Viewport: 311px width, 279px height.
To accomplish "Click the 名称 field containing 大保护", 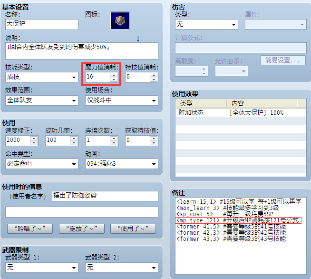I will 42,24.
